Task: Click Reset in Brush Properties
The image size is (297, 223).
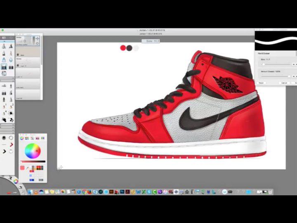Action: pos(261,83)
